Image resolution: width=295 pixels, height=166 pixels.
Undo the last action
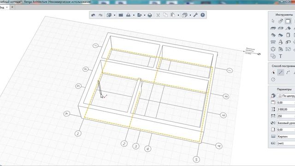tap(93, 15)
